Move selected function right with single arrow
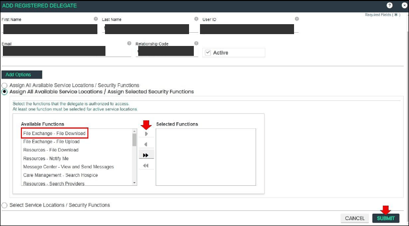This screenshot has width=409, height=226. pos(146,134)
